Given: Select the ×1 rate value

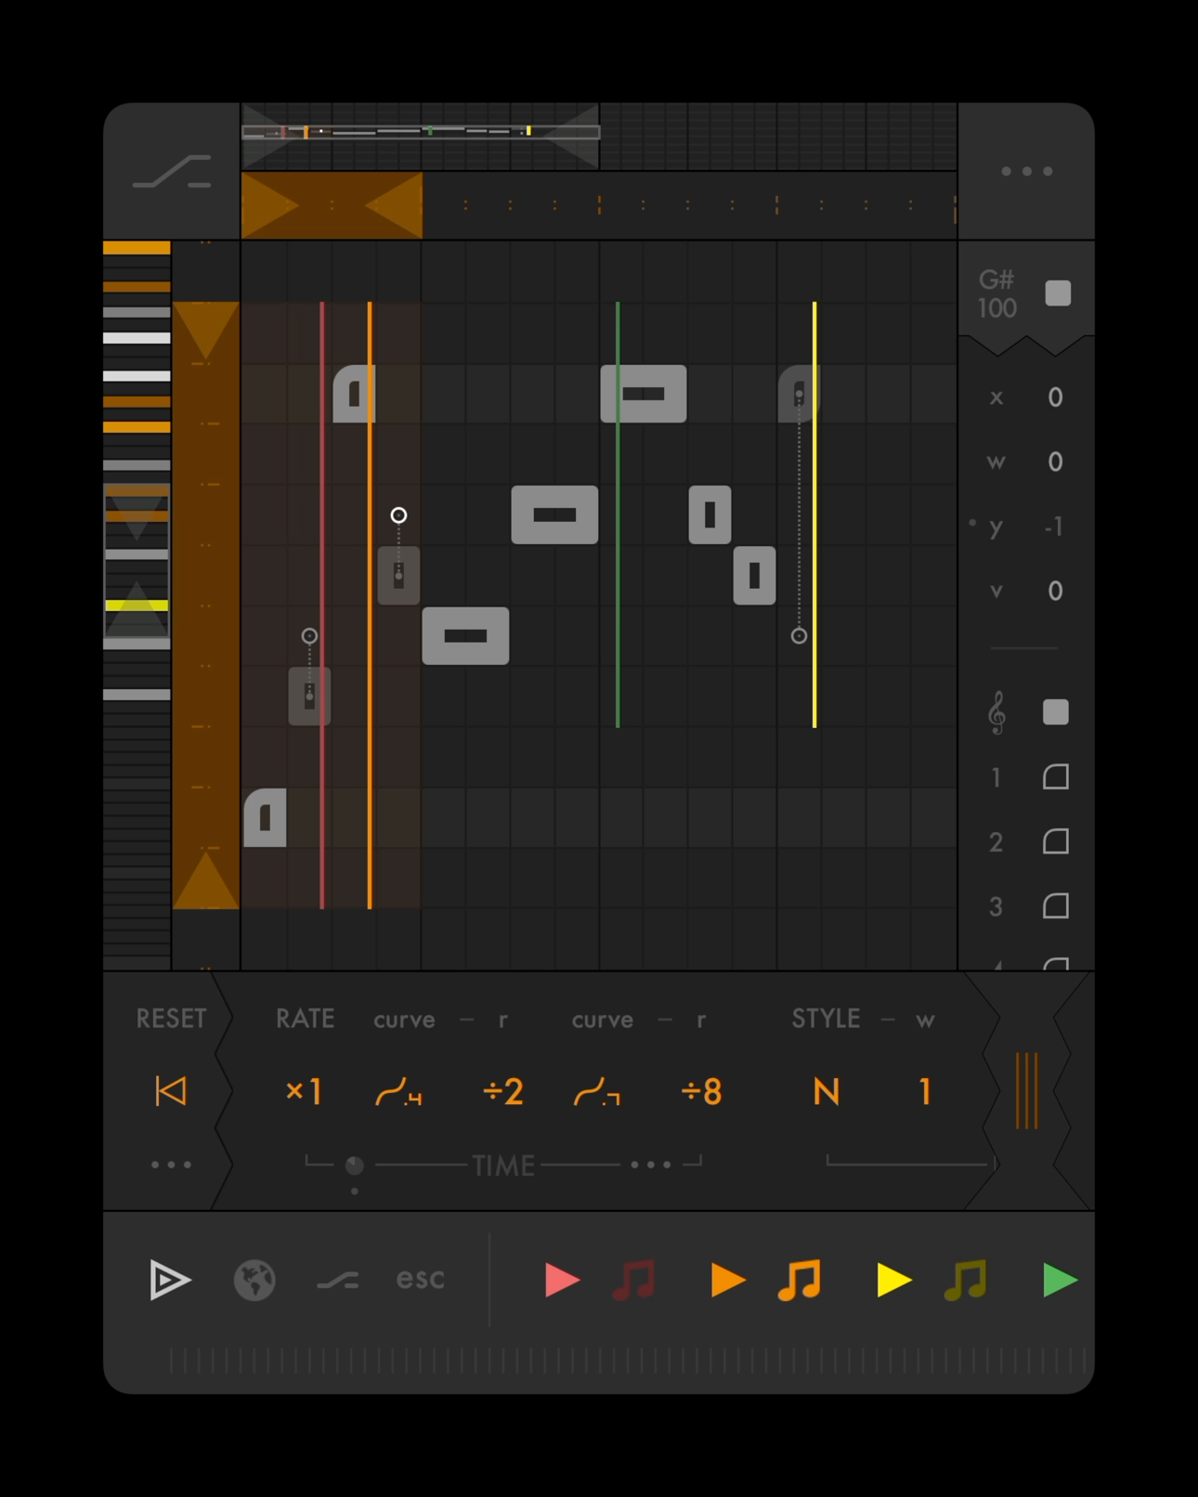Looking at the screenshot, I should 304,1091.
